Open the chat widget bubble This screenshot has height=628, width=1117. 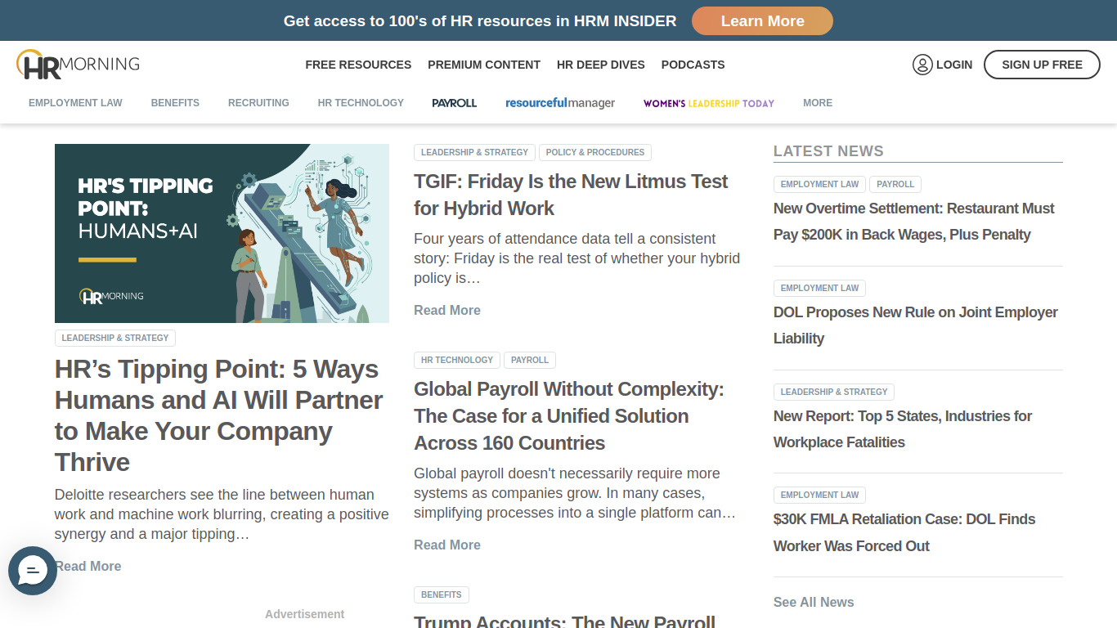33,571
